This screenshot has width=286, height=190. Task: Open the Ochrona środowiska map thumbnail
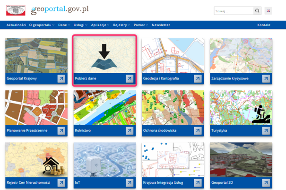pyautogui.click(x=173, y=108)
